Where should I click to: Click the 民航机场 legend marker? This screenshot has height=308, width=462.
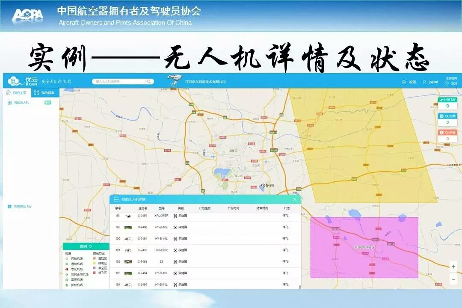click(x=67, y=259)
